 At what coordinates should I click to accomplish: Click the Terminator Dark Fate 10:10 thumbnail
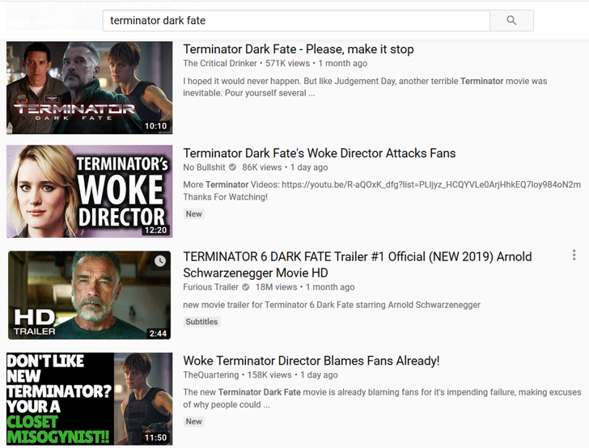pos(89,87)
